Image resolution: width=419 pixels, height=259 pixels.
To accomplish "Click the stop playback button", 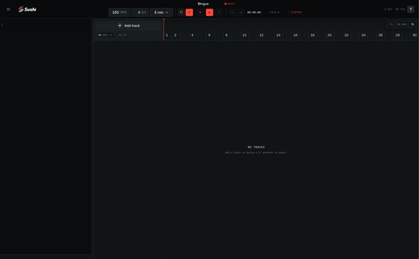I will [200, 12].
